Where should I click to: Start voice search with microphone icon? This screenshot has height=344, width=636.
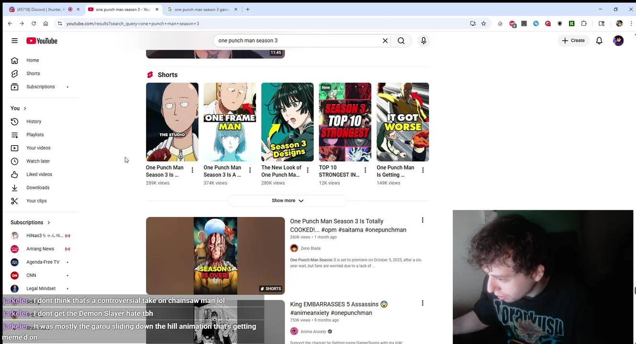pyautogui.click(x=424, y=41)
